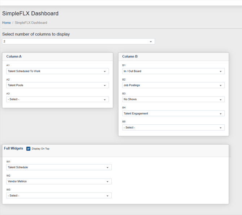The image size is (242, 215).
Task: Open the B5 Select dropdown
Action: coord(173,128)
